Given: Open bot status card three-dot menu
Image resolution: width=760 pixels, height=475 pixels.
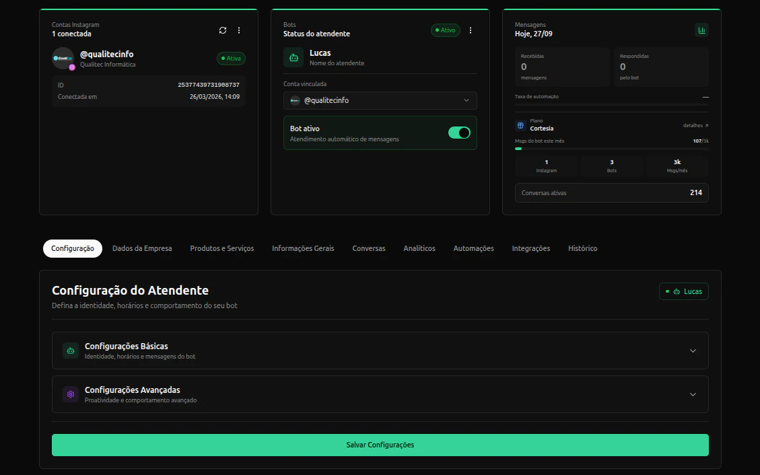Looking at the screenshot, I should point(470,30).
